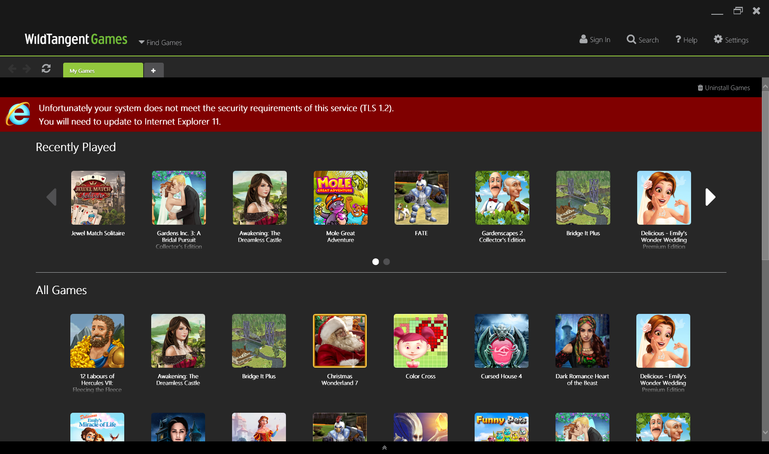Click the vertical scrollbar thumb

(x=765, y=175)
